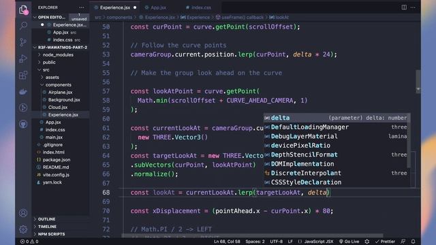The image size is (436, 245).
Task: Open vite.config.js in the file tree
Action: (56, 175)
